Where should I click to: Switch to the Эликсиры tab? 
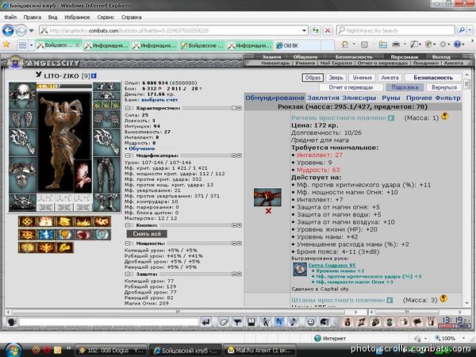pos(359,98)
